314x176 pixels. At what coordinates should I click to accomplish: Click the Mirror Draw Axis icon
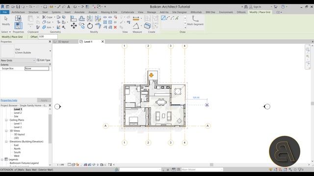(98, 19)
